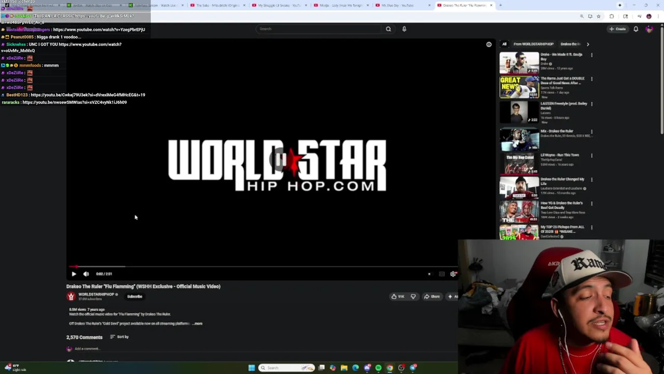664x374 pixels.
Task: Bookmark page with the star icon
Action: click(x=598, y=17)
